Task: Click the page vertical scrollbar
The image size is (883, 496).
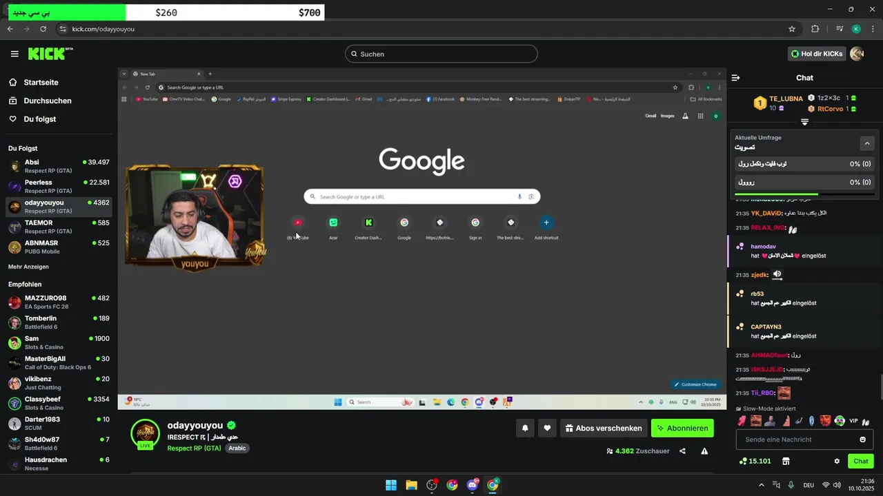Action: (x=881, y=386)
